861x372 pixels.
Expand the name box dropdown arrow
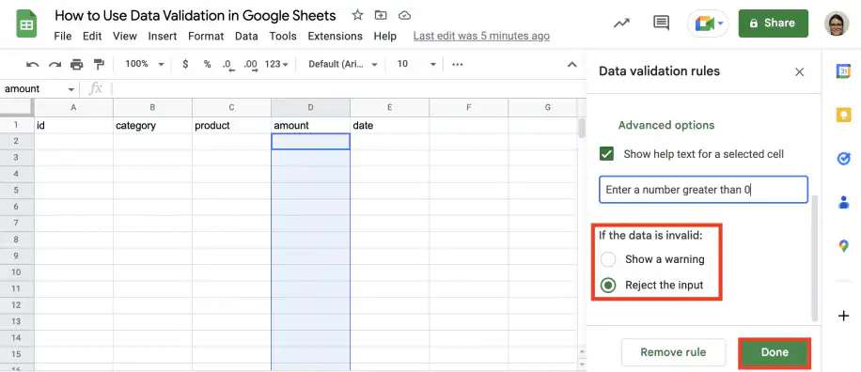70,89
